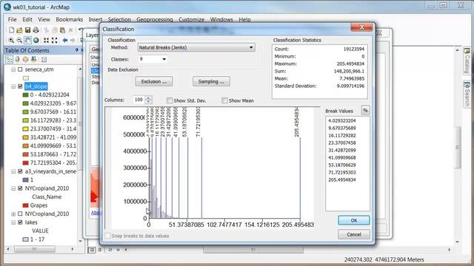Open the classification Method dropdown
This screenshot has height=266, width=474.
pyautogui.click(x=196, y=47)
